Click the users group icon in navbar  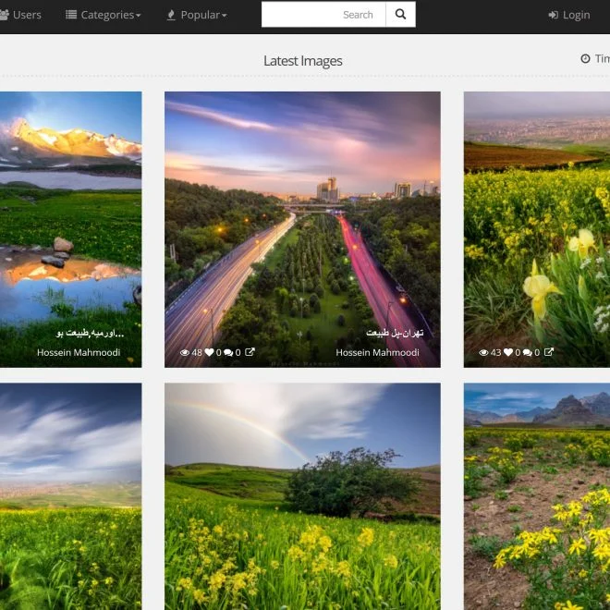tap(5, 15)
